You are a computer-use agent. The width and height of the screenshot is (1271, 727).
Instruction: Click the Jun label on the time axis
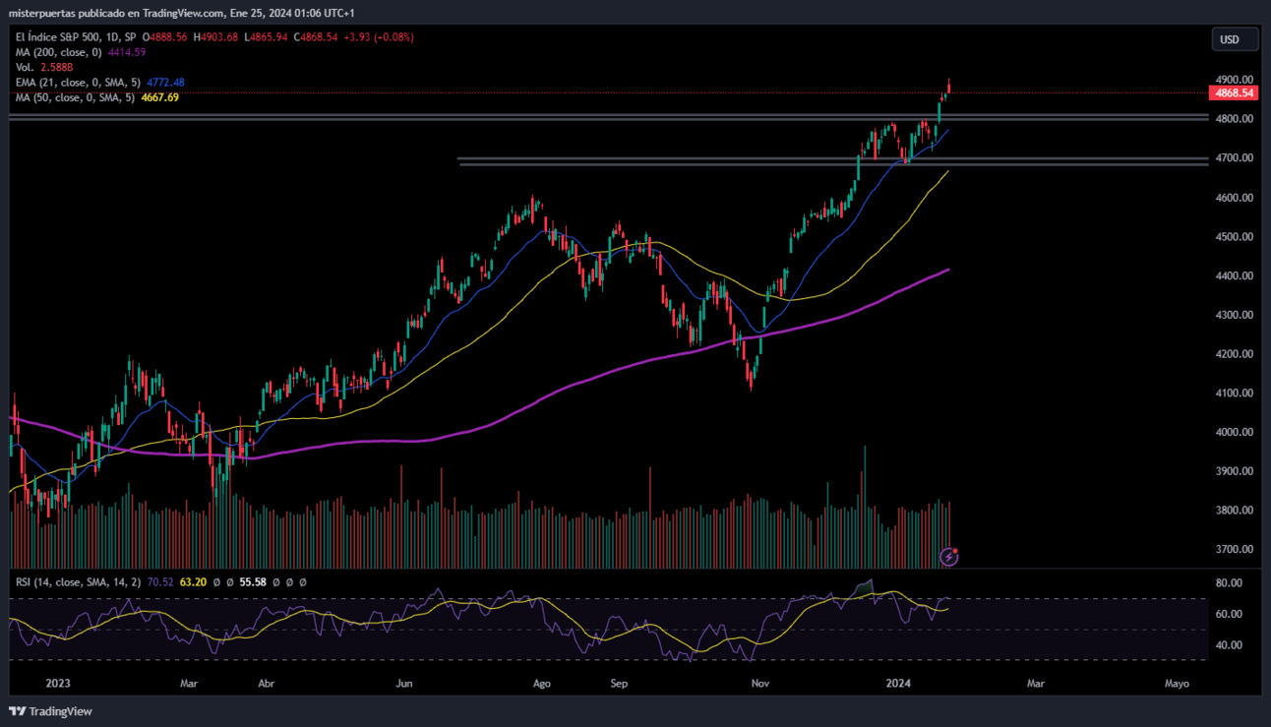[x=404, y=682]
